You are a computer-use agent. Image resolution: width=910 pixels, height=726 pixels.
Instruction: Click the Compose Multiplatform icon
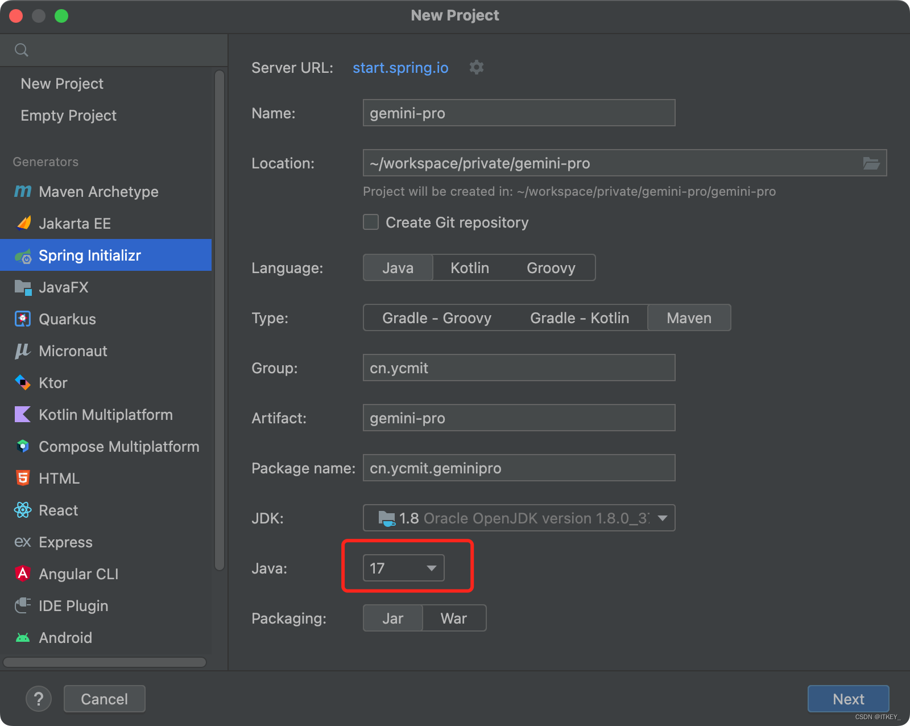23,446
